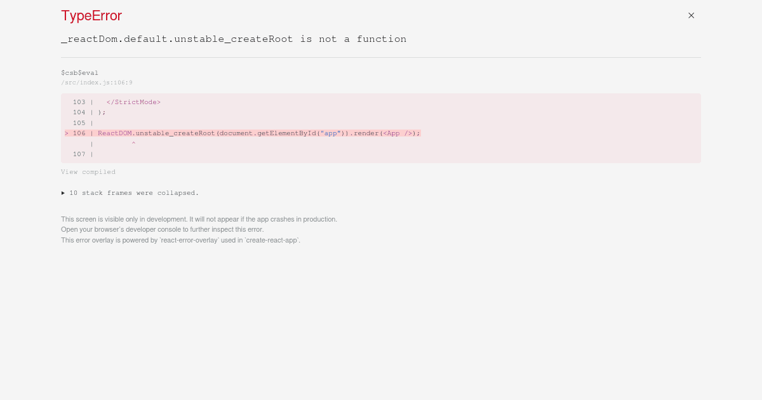Click the getElementById call in line 106
This screenshot has width=762, height=400.
(287, 133)
